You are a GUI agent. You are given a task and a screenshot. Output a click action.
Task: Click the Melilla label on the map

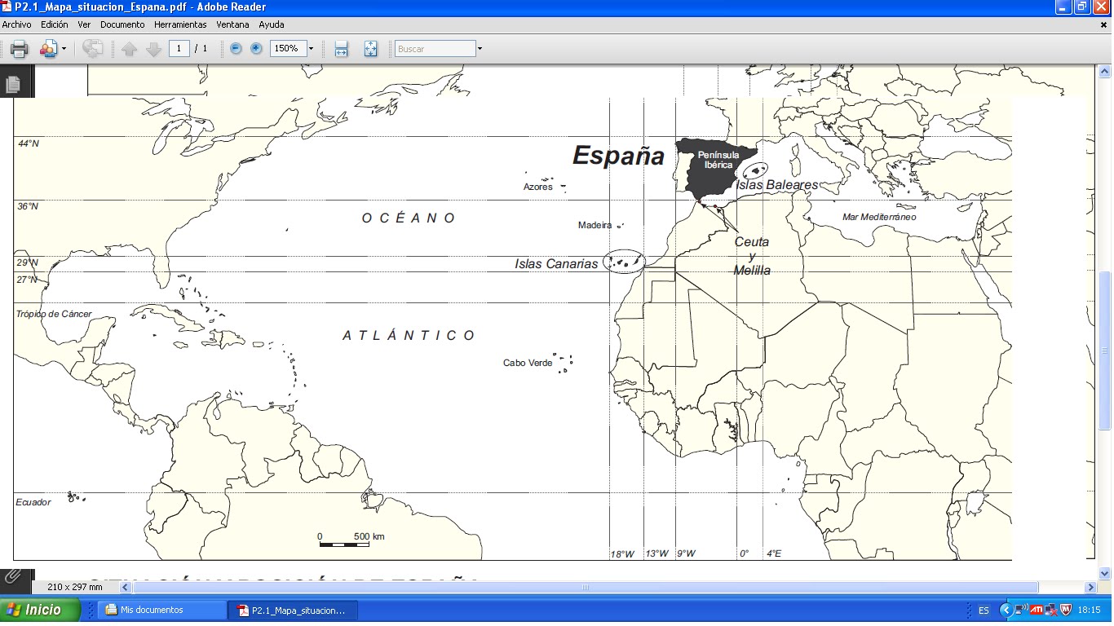[x=752, y=271]
